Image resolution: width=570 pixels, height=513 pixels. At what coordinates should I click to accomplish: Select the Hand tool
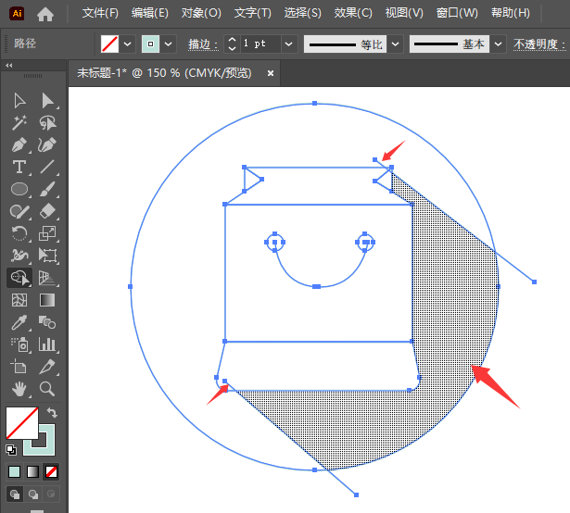19,389
